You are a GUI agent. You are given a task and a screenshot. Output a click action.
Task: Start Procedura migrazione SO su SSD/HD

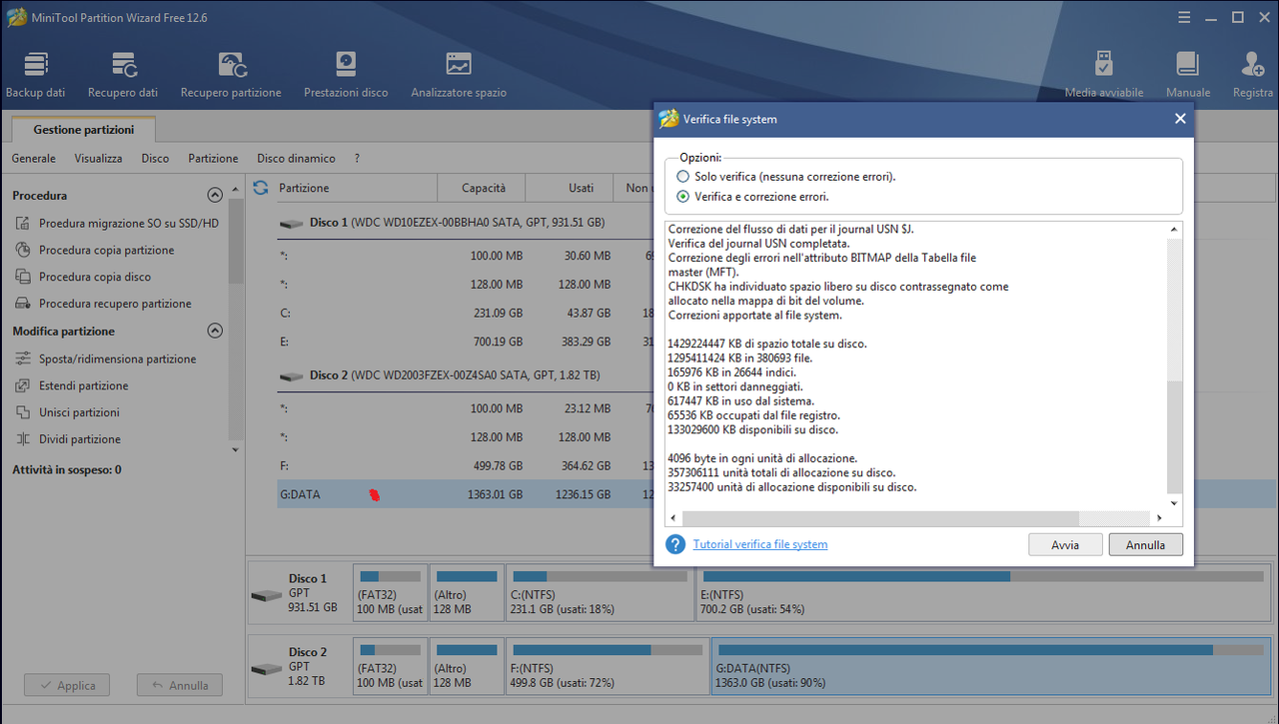(117, 224)
